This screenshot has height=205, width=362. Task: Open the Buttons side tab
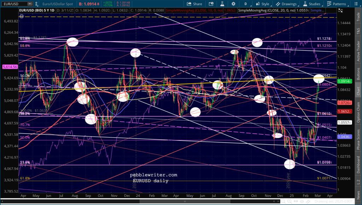[358, 74]
